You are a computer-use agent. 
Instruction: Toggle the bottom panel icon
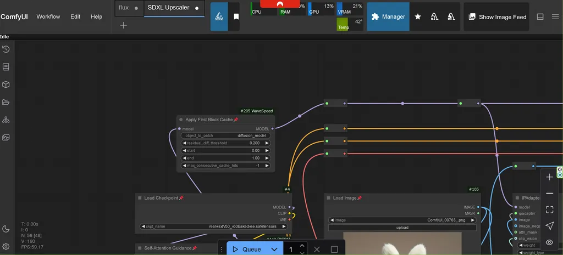tap(540, 17)
